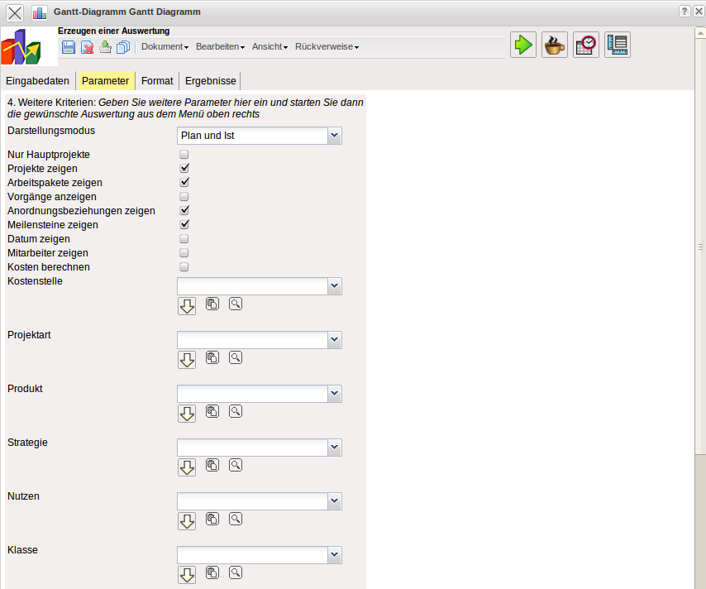
Task: Click the blue floppy disk save icon
Action: 69,47
